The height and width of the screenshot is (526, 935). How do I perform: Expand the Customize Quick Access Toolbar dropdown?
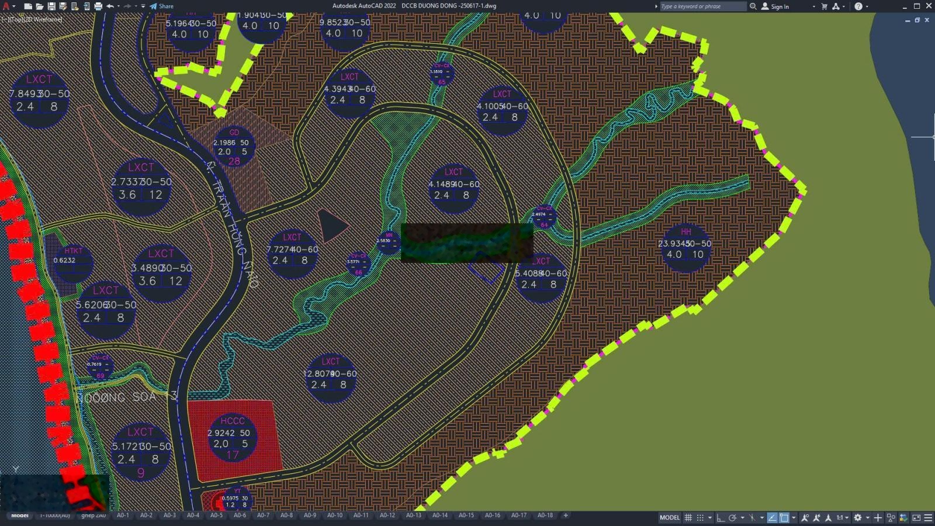click(x=143, y=6)
